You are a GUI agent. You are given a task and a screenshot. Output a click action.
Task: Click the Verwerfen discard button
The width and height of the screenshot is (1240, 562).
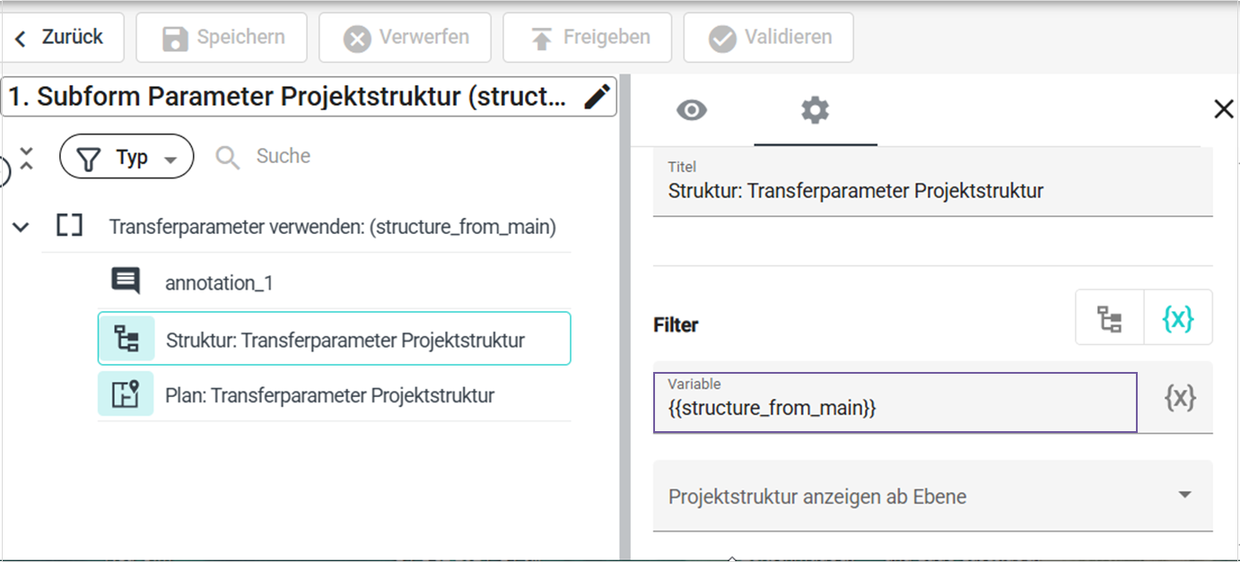(405, 38)
